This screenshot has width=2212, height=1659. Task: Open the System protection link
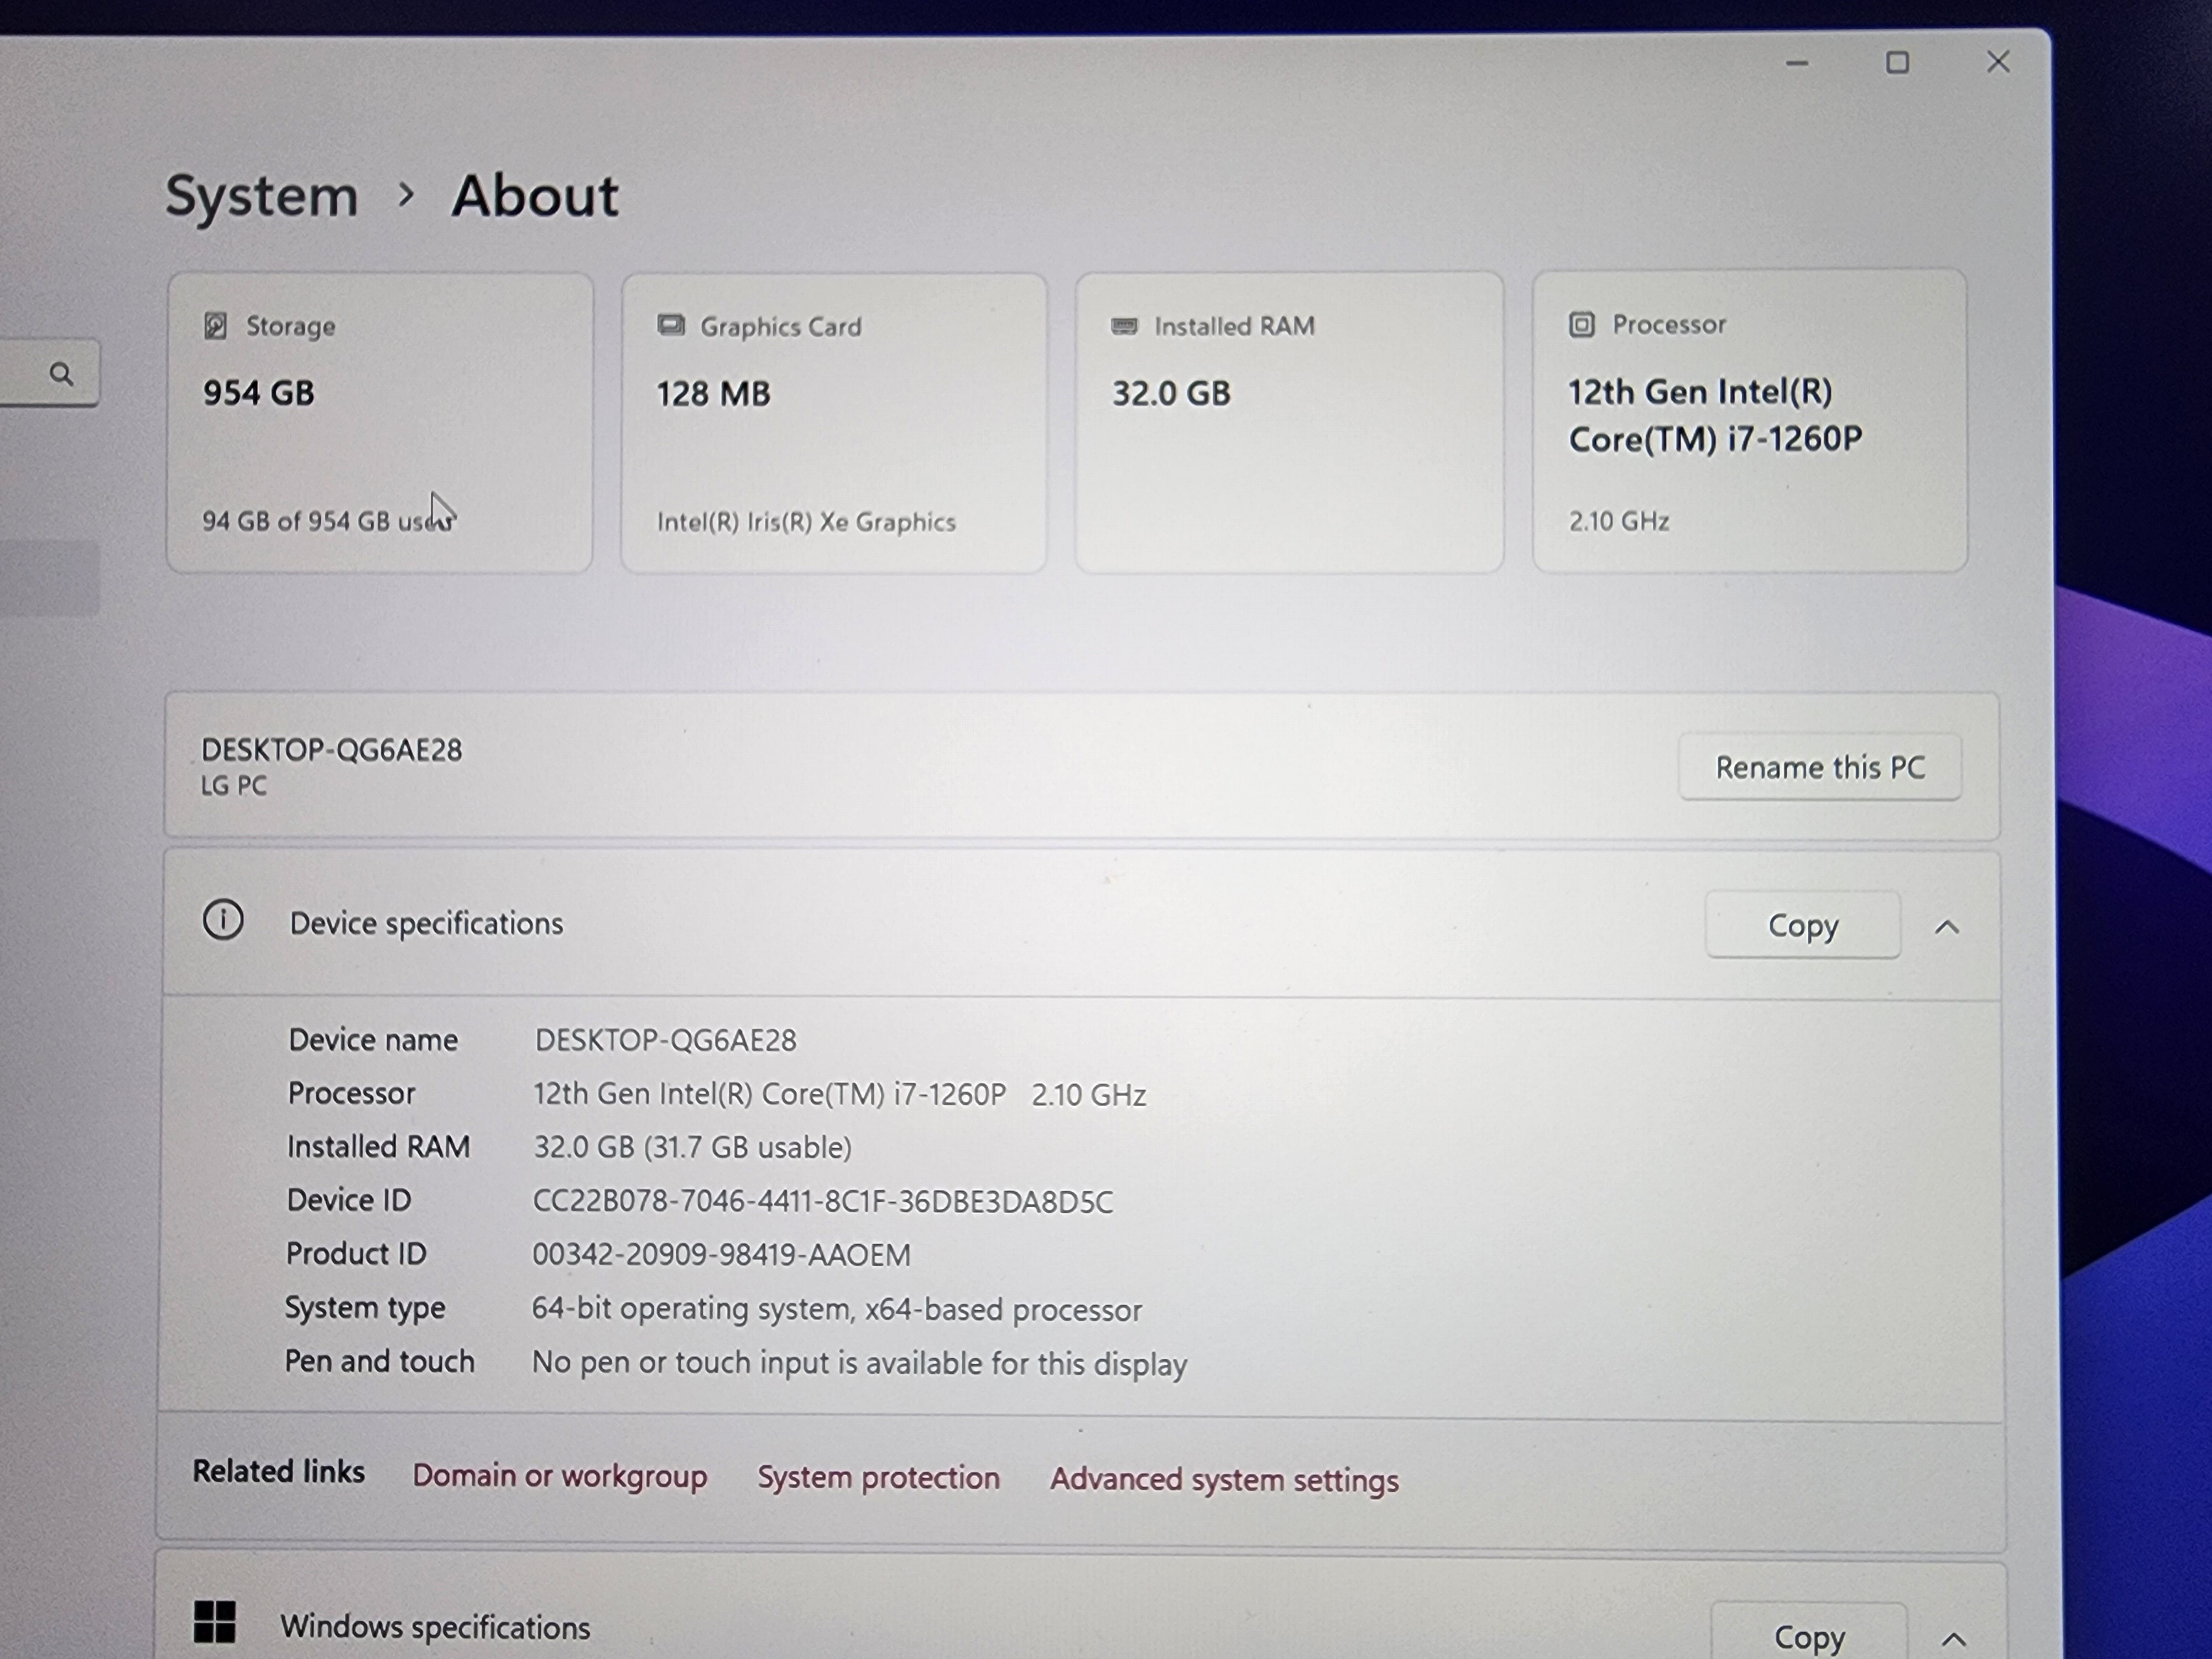(x=878, y=1478)
